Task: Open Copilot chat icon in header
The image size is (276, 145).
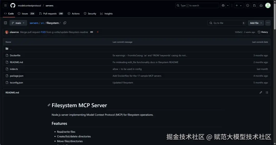Action: click(x=223, y=5)
